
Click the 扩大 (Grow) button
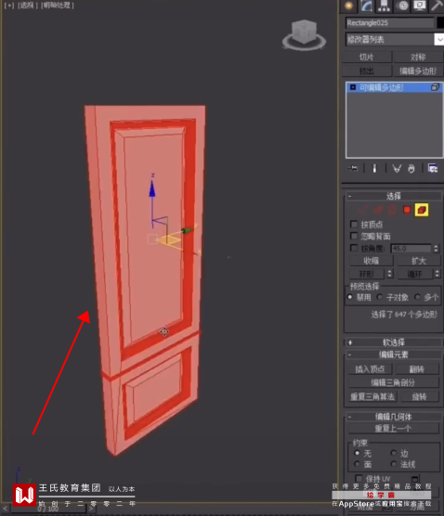(x=419, y=261)
